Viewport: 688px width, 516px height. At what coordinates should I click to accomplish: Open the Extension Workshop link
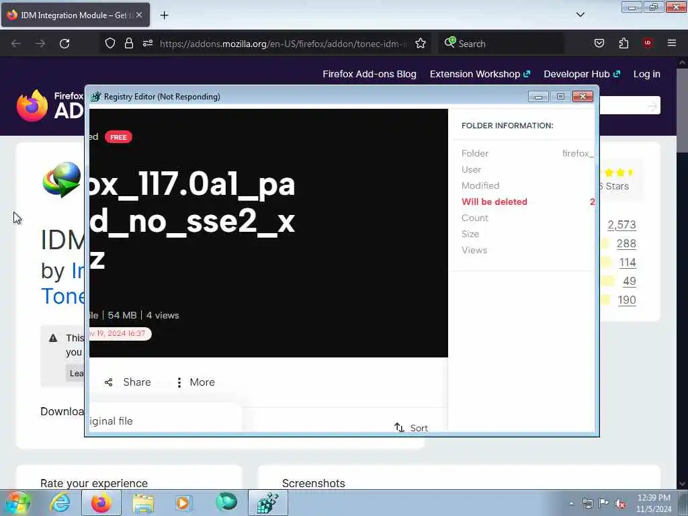[480, 74]
